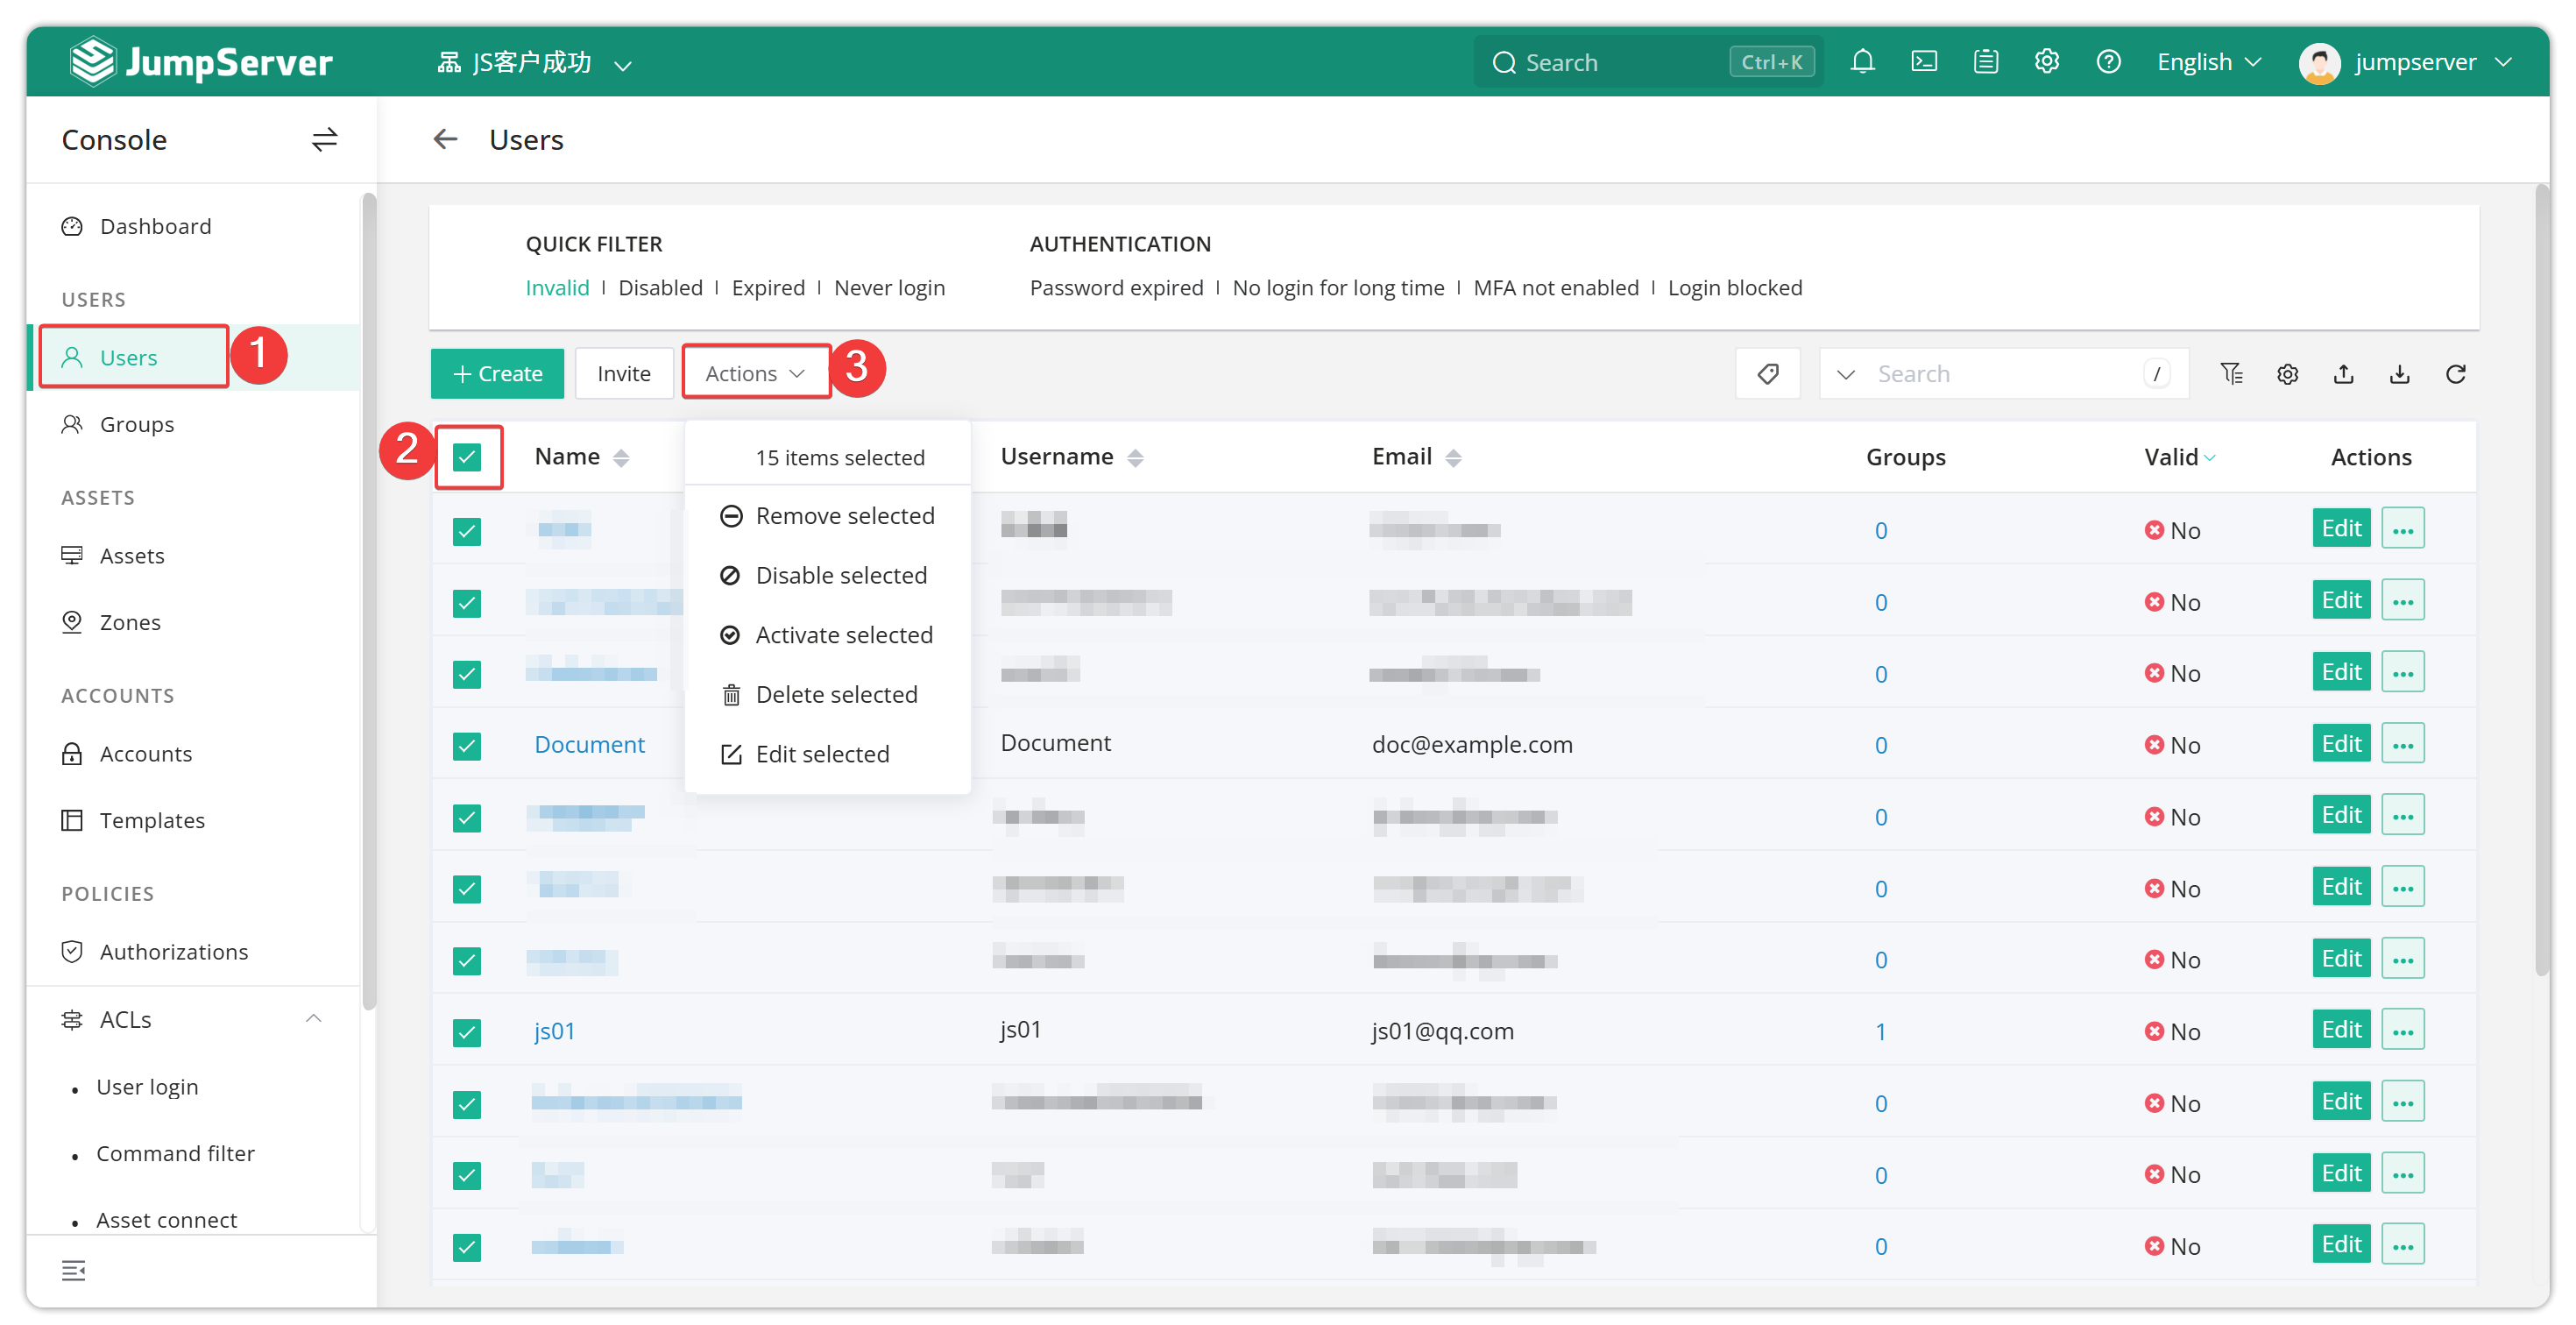
Task: Click the Create user button
Action: (x=497, y=373)
